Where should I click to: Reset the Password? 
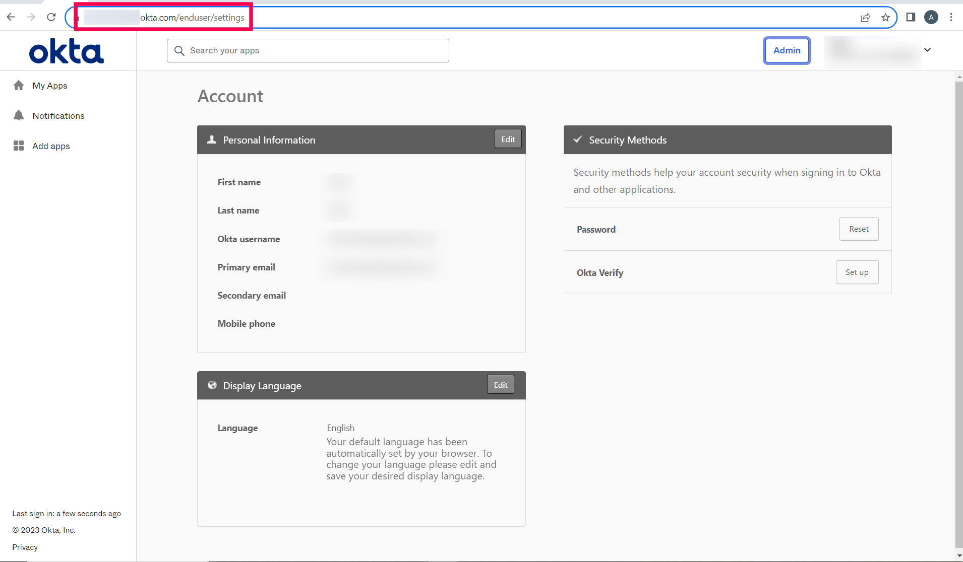[859, 229]
